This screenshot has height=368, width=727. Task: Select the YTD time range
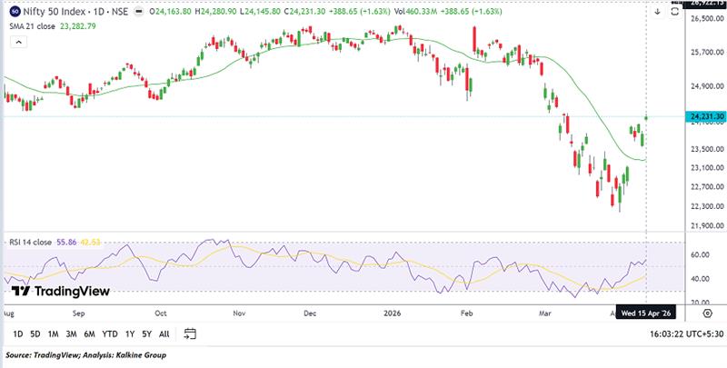pyautogui.click(x=110, y=333)
